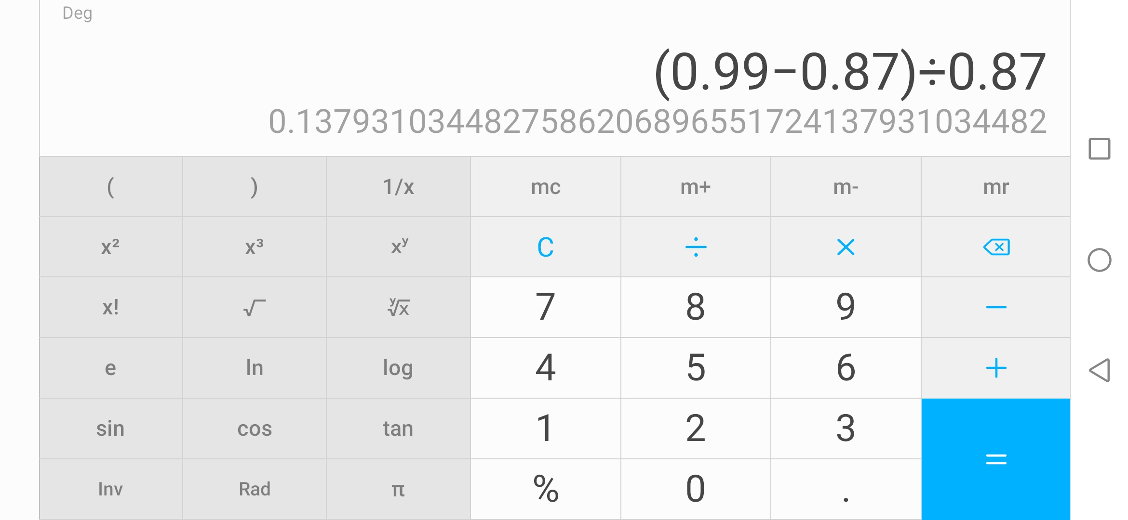Screen dimensions: 1128x520
Task: Tap the x squared key
Action: 111,247
